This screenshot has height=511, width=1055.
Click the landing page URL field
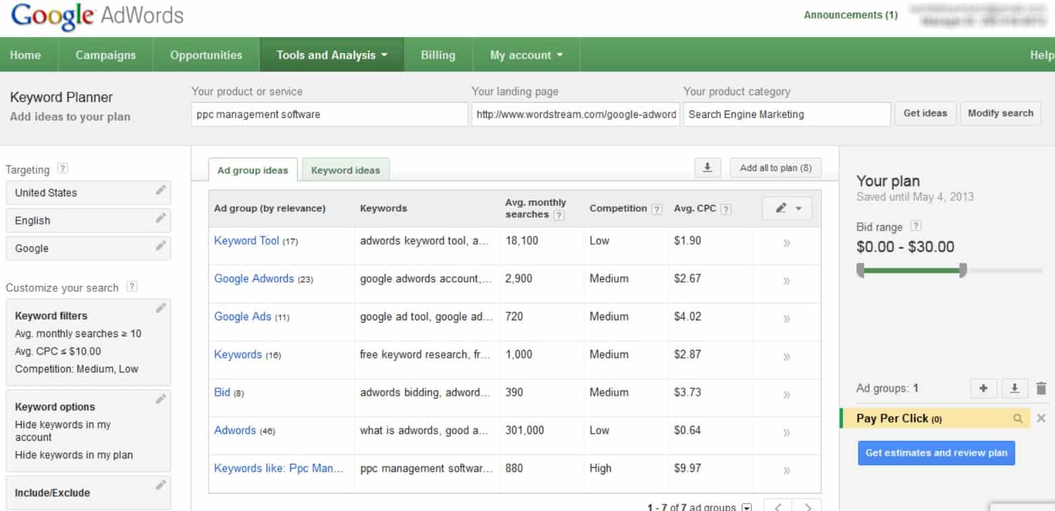click(575, 115)
